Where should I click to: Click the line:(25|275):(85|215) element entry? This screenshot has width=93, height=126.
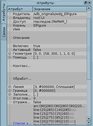[54, 118]
